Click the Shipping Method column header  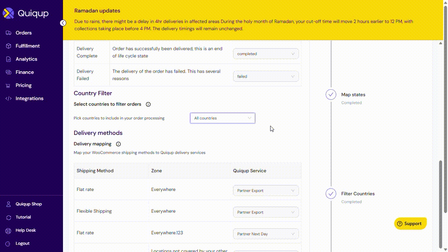pyautogui.click(x=95, y=171)
